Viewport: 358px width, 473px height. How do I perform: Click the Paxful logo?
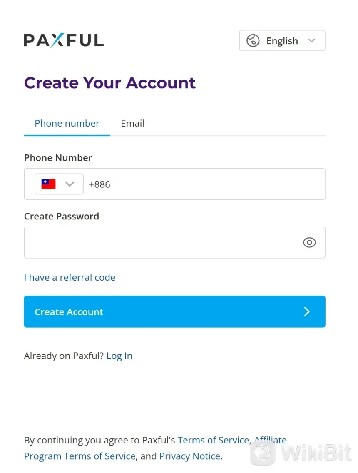point(63,40)
